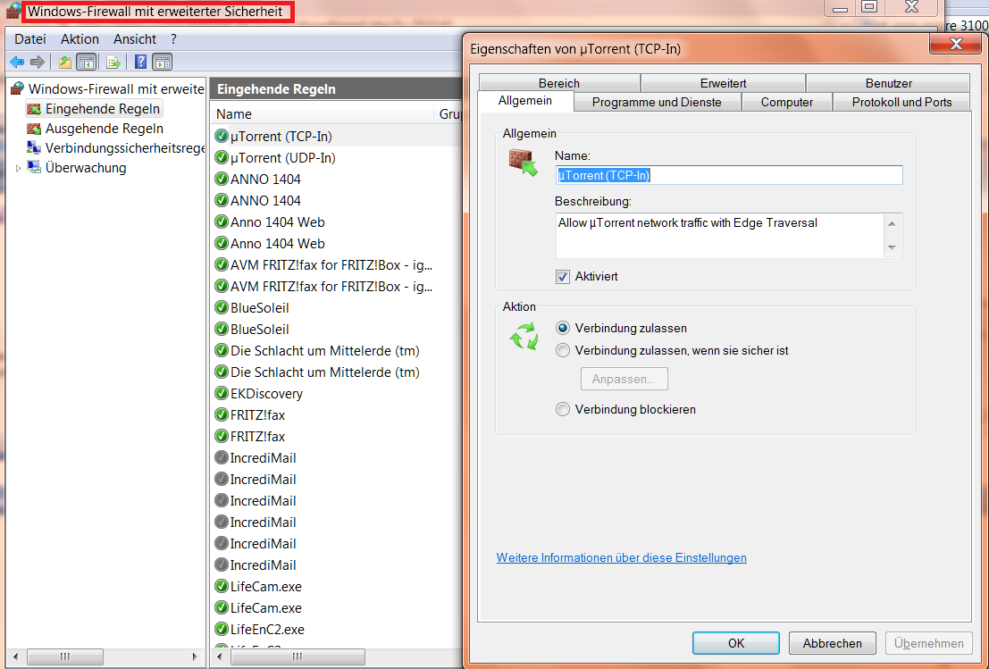Sort rules by the Name column header
The height and width of the screenshot is (669, 989).
coord(324,114)
